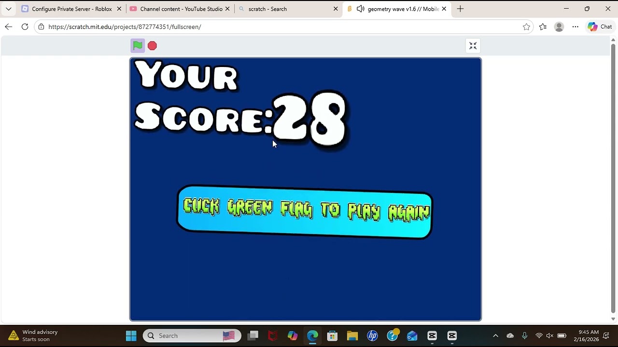Open Outlook from the taskbar
The height and width of the screenshot is (347, 618).
click(x=412, y=336)
